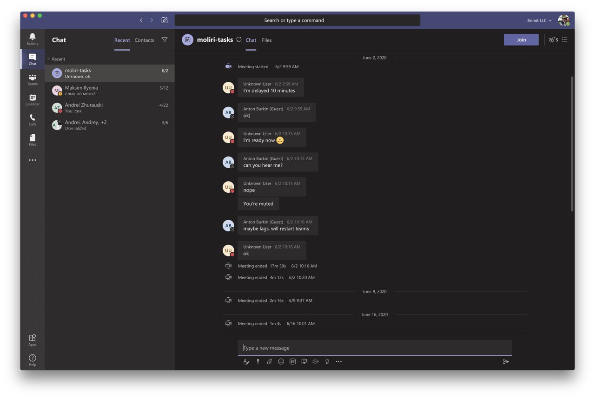Open chat with Andrei Zhurauski
595x399 pixels.
click(110, 108)
